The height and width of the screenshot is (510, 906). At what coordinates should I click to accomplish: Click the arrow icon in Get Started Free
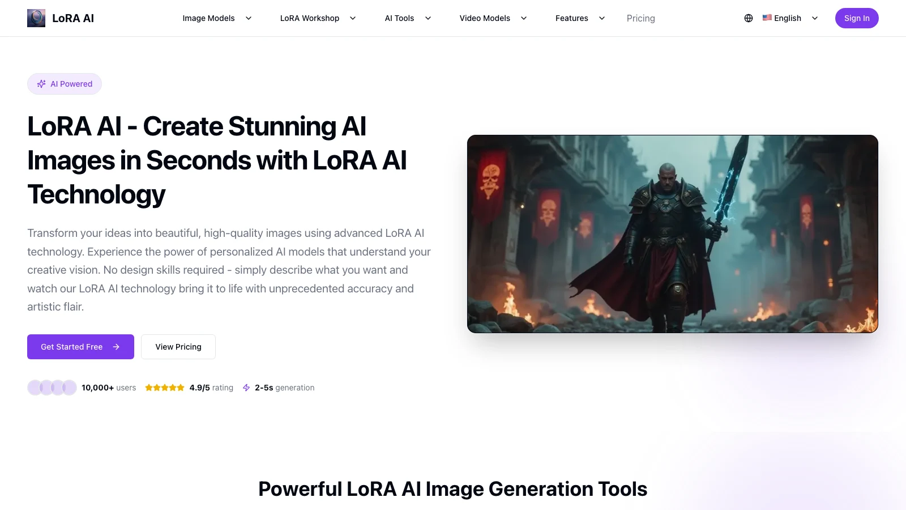tap(116, 347)
